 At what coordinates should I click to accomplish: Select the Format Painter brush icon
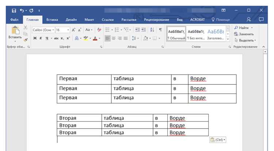pos(26,40)
